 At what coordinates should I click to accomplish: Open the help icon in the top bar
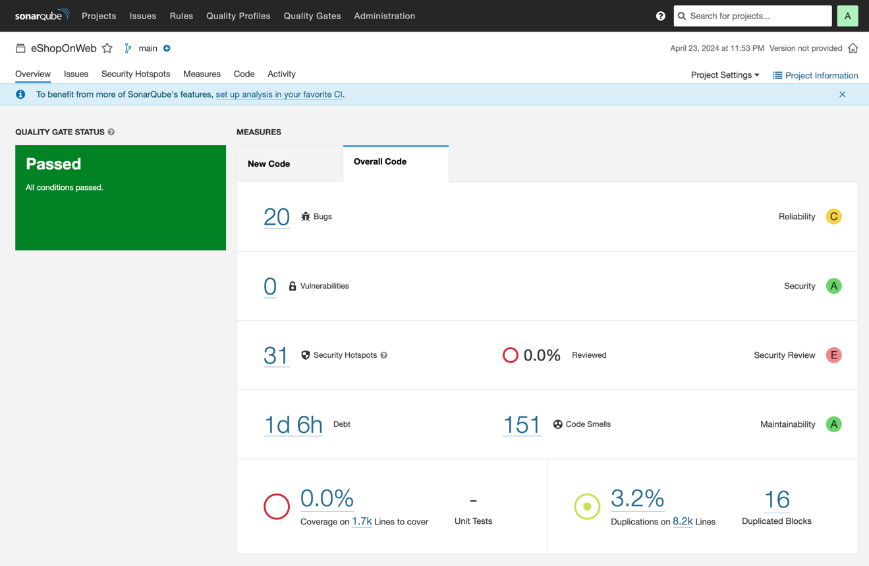[660, 16]
